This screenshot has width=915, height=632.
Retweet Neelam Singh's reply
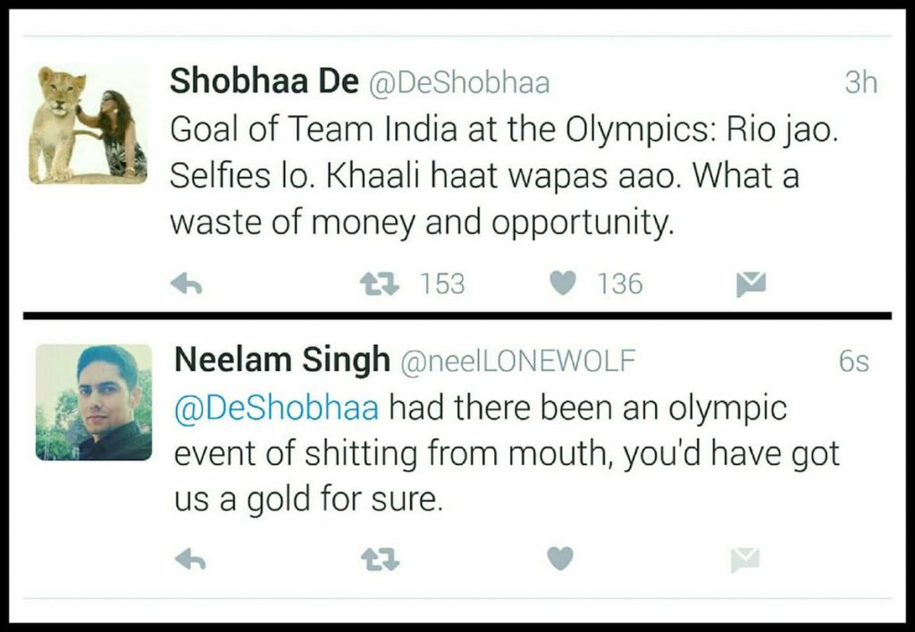coord(380,560)
